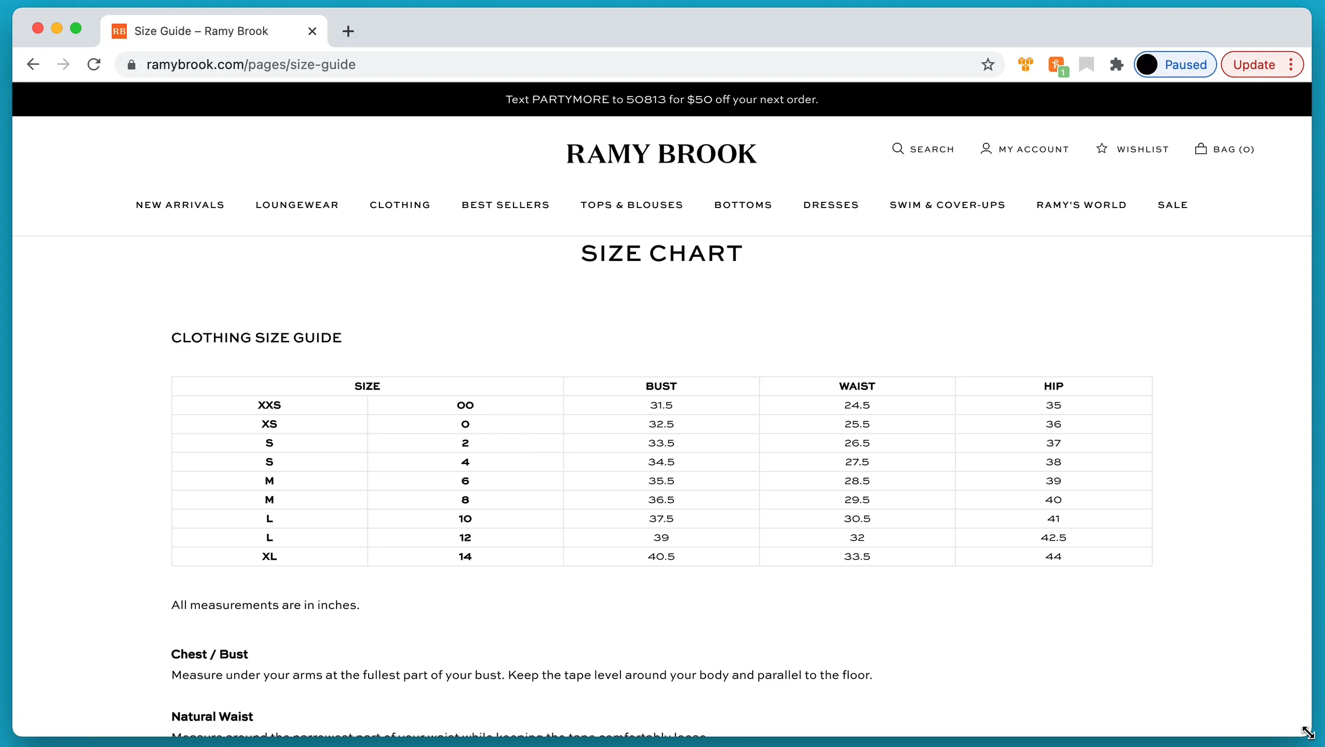Click the browser back navigation arrow
The height and width of the screenshot is (747, 1325).
32,64
